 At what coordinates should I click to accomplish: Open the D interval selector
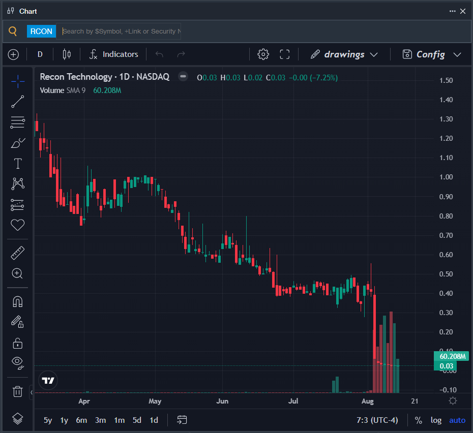pyautogui.click(x=40, y=54)
